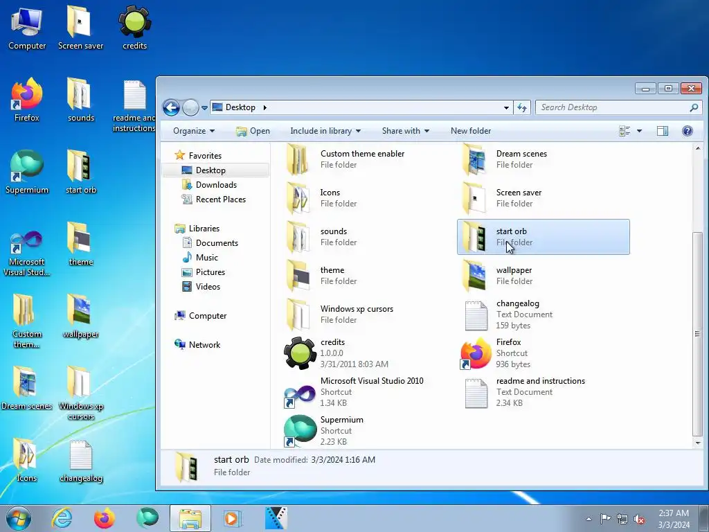Screen dimensions: 709x532
Task: Select the Screen saver folder in Explorer
Action: 543,198
